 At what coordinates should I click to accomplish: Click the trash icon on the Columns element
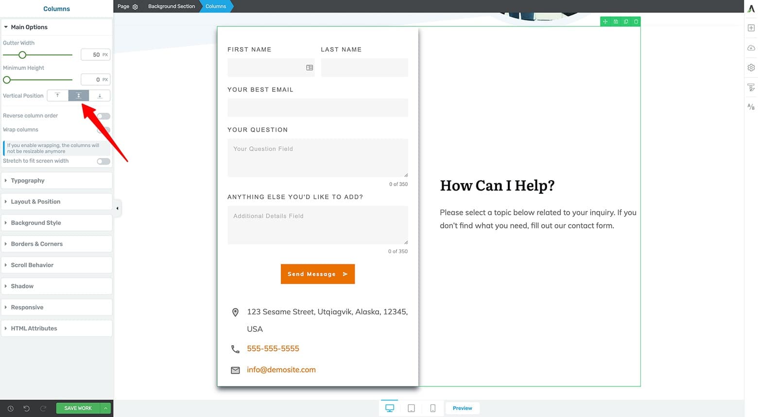coord(636,22)
